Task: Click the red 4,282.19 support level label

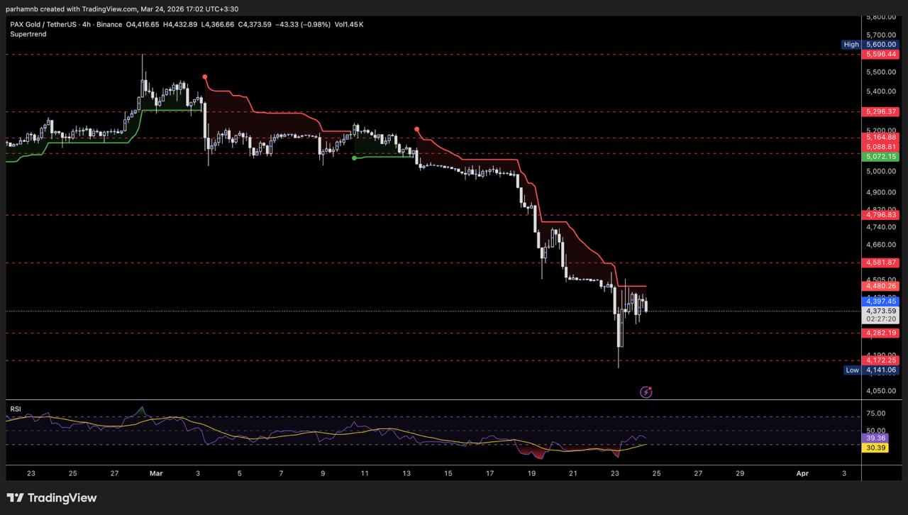Action: 880,333
